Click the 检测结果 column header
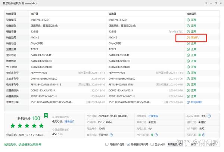Screen dimensions: 224x152 point(191,14)
